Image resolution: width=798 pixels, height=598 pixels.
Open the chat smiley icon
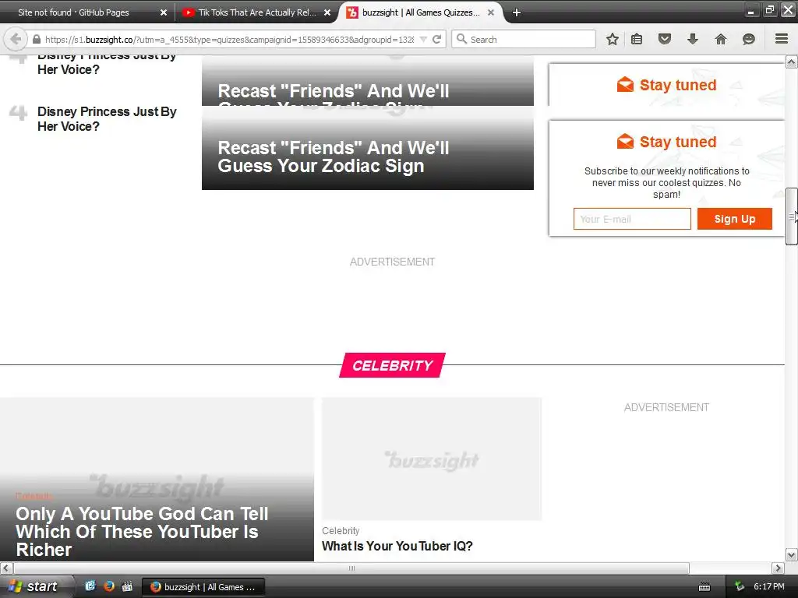tap(749, 39)
